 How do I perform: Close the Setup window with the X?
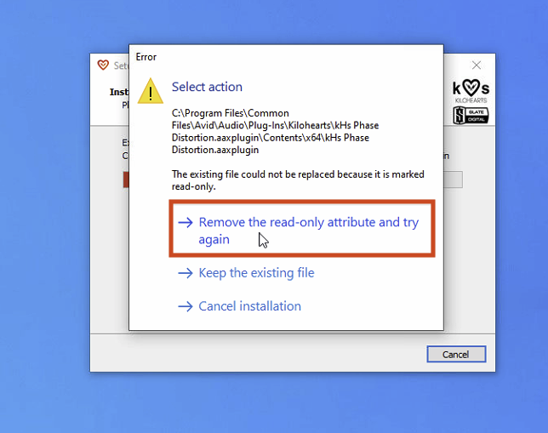click(476, 66)
